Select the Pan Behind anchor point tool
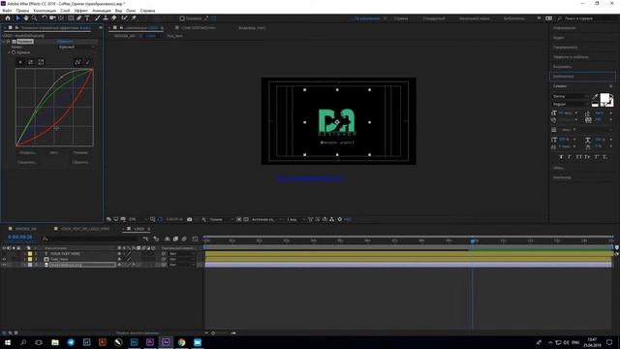 pos(61,18)
